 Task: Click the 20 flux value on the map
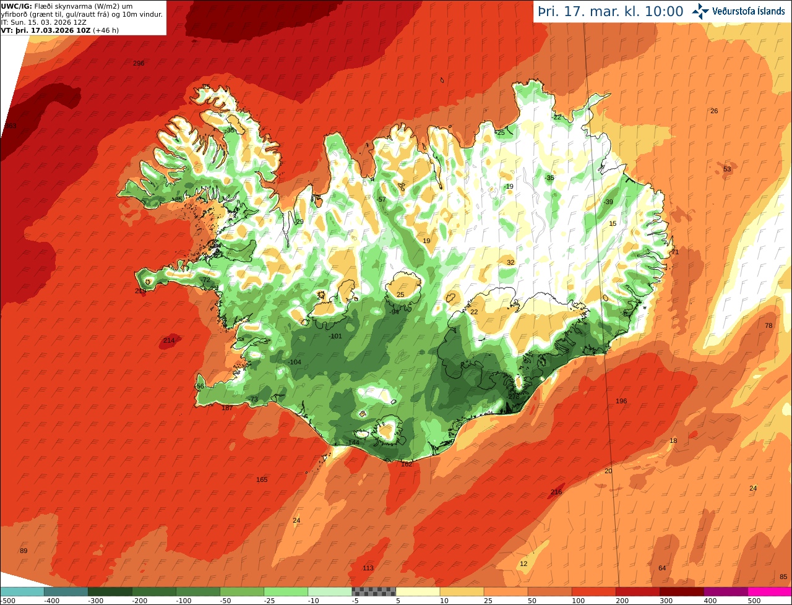608,471
